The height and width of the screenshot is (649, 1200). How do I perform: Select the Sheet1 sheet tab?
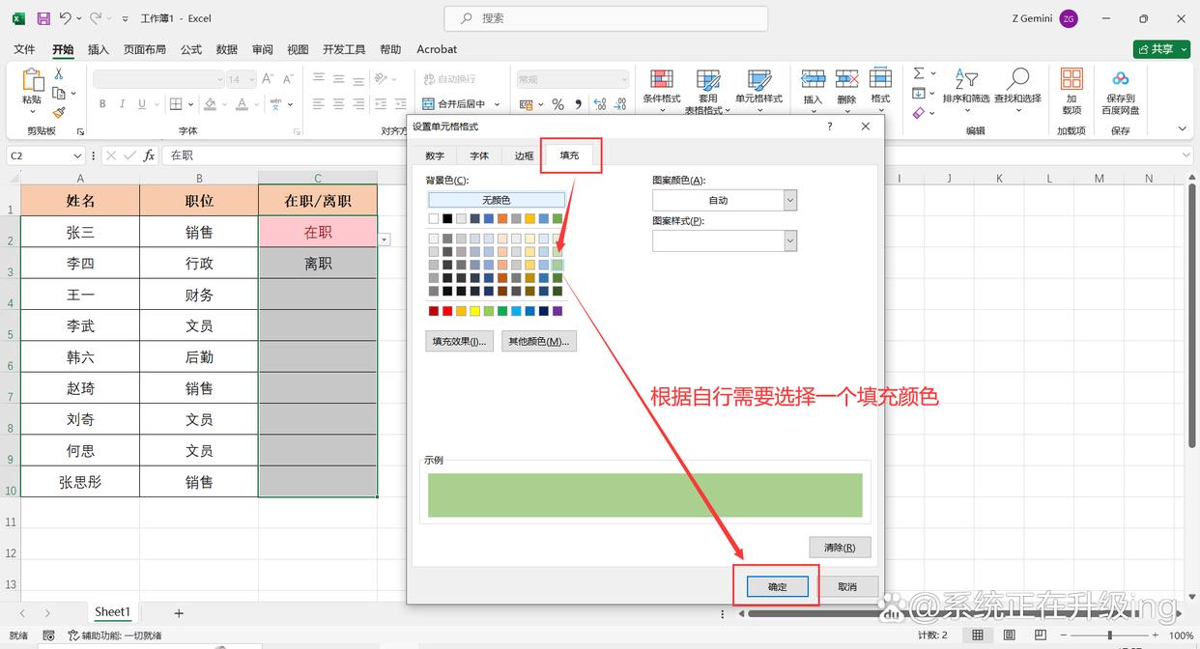point(112,612)
